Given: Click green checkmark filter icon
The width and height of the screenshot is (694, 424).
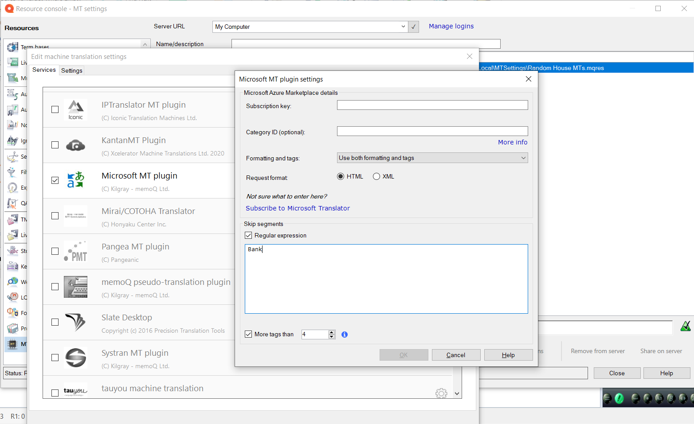Looking at the screenshot, I should click(x=686, y=327).
